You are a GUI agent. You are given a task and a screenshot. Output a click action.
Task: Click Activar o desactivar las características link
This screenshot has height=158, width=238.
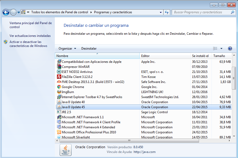click(x=28, y=44)
